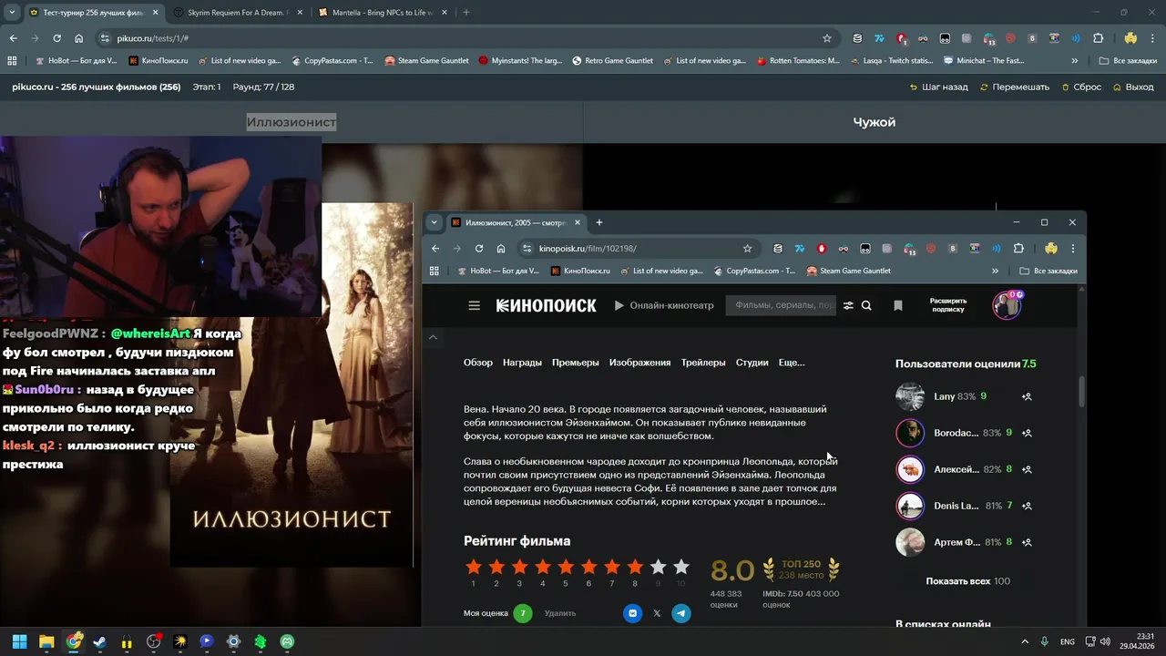
Task: Expand the tab search dropdown in the Kinopoisk window
Action: (x=435, y=222)
